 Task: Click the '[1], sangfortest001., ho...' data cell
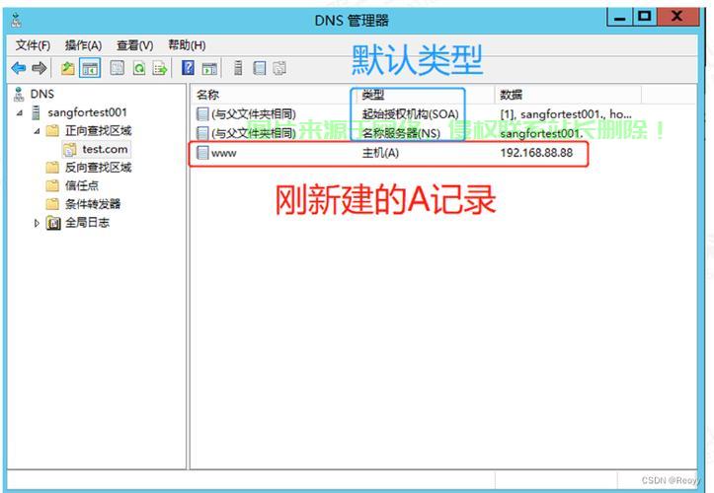566,114
